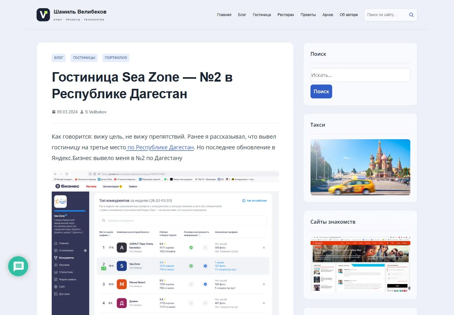454x315 pixels.
Task: Click the author icon beside S.Velibekov
Action: [82, 112]
